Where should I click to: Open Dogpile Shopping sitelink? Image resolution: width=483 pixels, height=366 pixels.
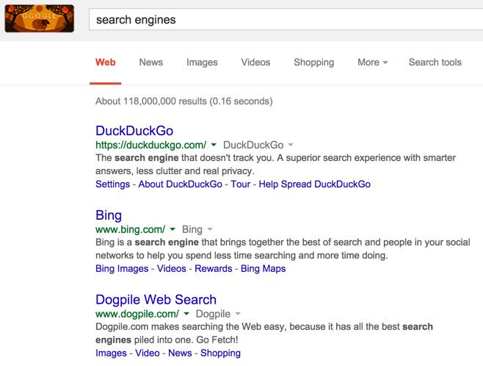point(220,353)
